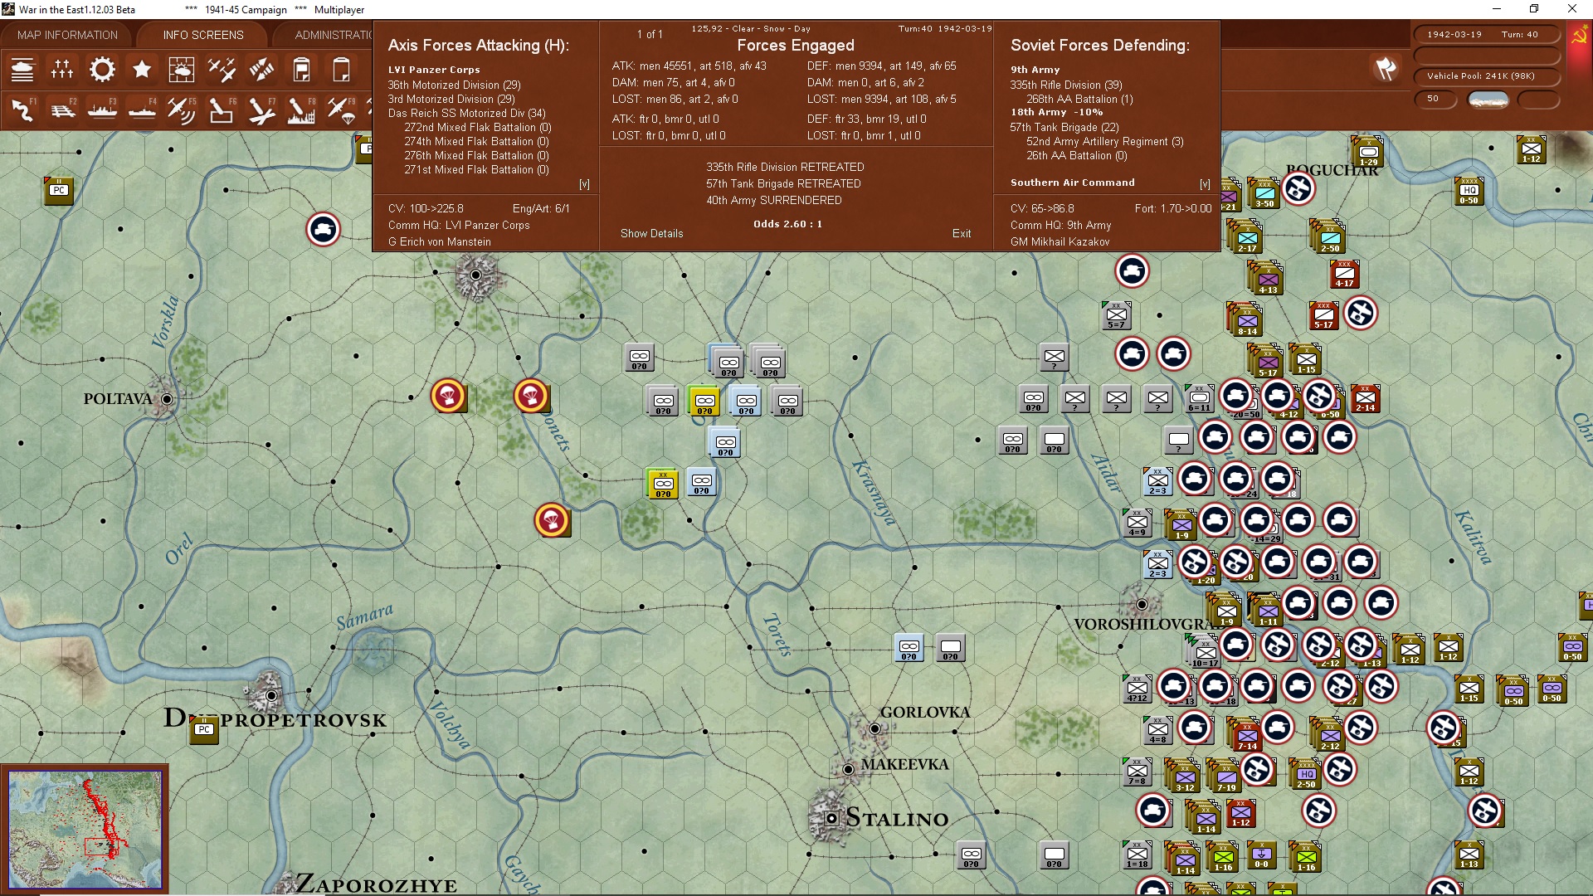
Task: Open the blank clipboard report icon
Action: point(341,70)
